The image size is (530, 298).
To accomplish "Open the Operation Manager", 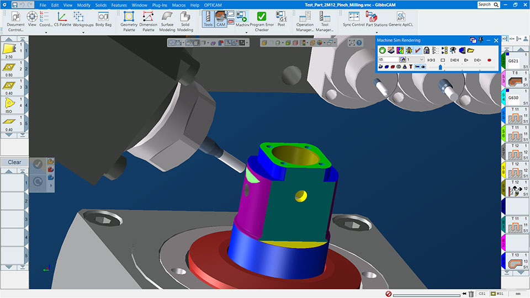I will click(x=305, y=21).
